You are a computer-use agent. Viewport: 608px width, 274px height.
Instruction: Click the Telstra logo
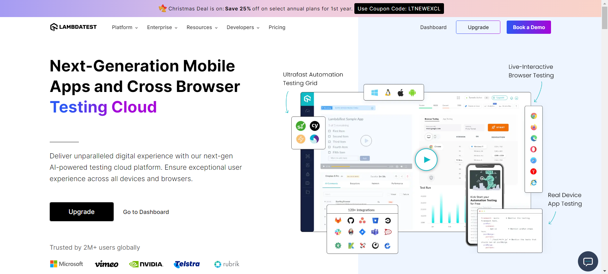pyautogui.click(x=187, y=264)
